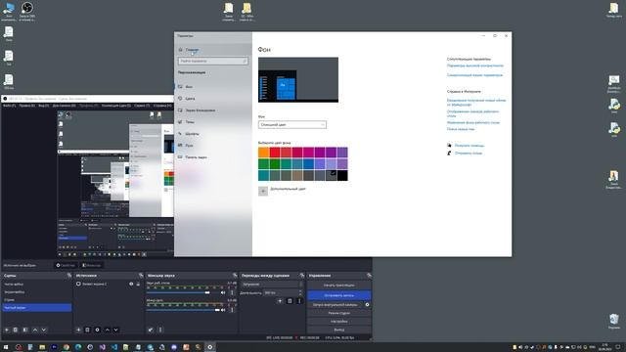The width and height of the screenshot is (626, 352).
Task: Toggle the eye visibility of the screen capture source
Action: 131,284
